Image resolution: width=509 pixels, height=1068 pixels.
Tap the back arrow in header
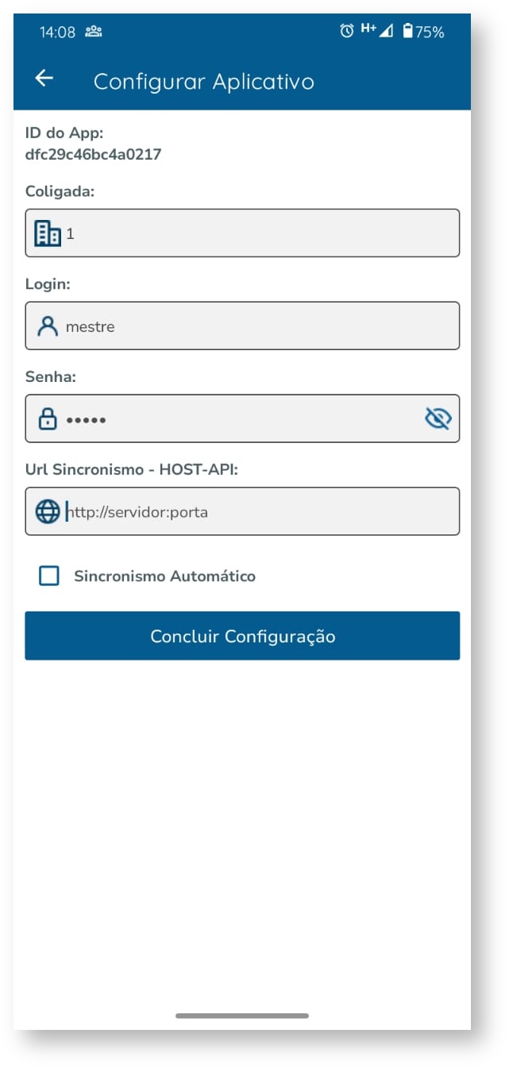44,79
